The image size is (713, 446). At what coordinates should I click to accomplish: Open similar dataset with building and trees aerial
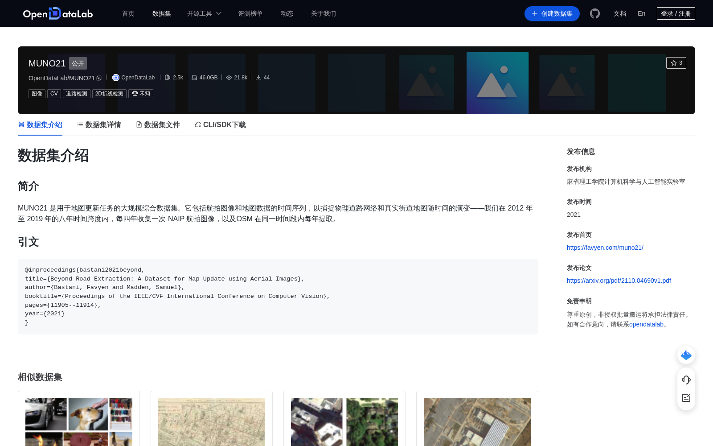click(x=344, y=418)
